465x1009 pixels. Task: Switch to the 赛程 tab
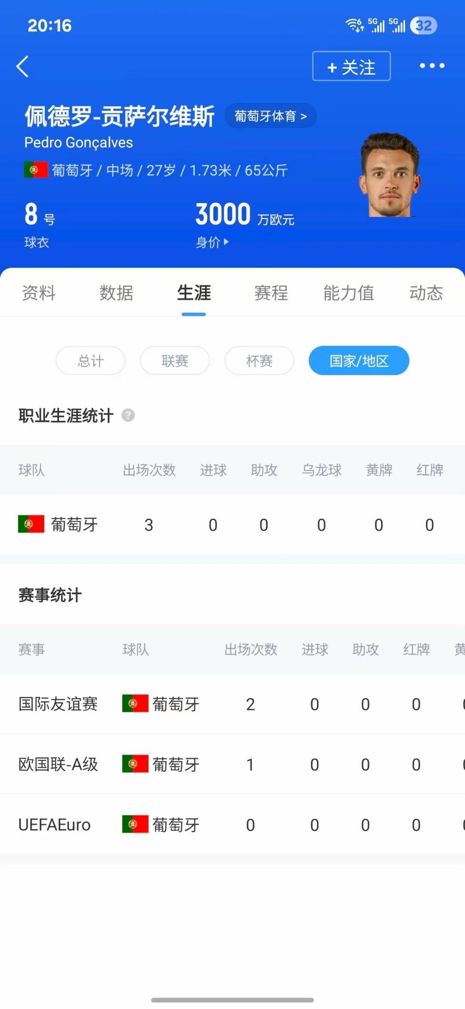[x=271, y=293]
